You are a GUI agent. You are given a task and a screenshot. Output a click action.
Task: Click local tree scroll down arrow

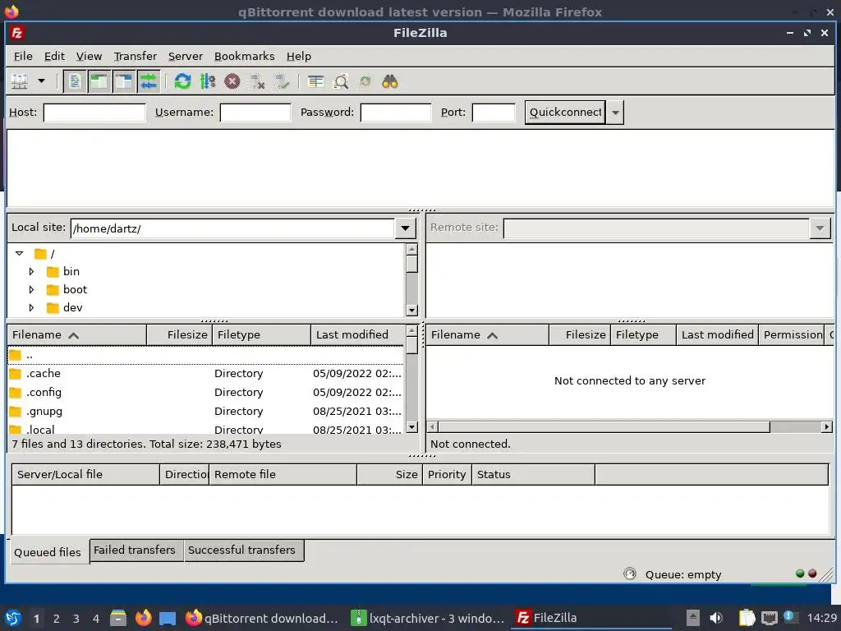(411, 310)
